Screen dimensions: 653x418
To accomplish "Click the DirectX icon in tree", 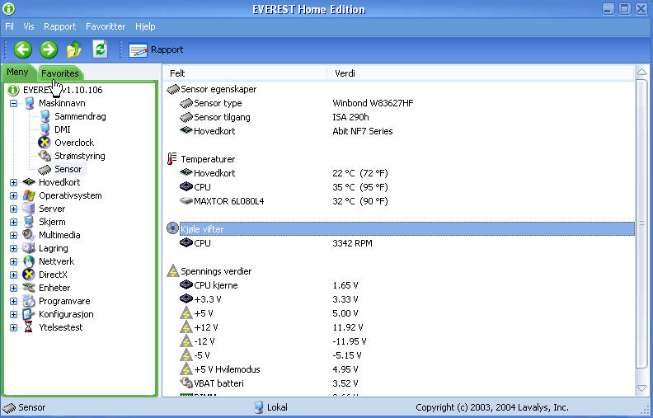I will tap(28, 275).
